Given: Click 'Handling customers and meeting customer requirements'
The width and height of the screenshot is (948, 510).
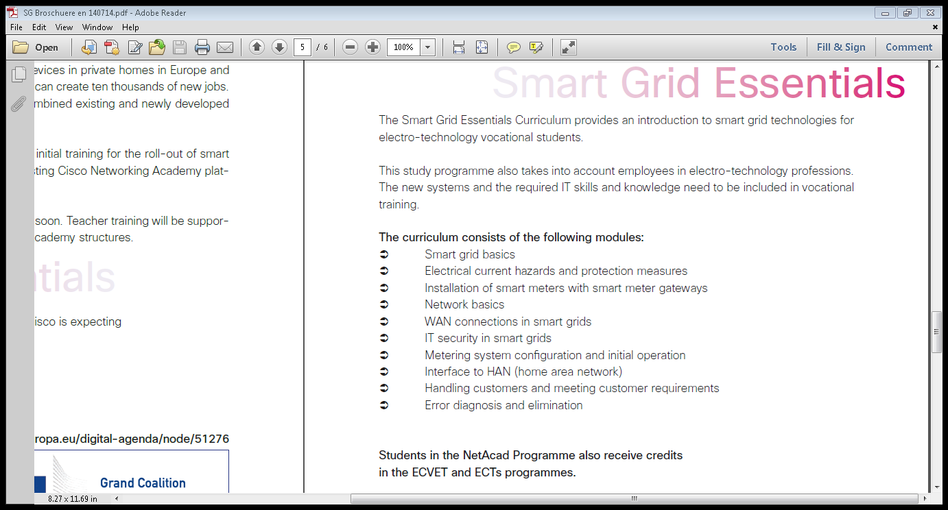Looking at the screenshot, I should 572,389.
